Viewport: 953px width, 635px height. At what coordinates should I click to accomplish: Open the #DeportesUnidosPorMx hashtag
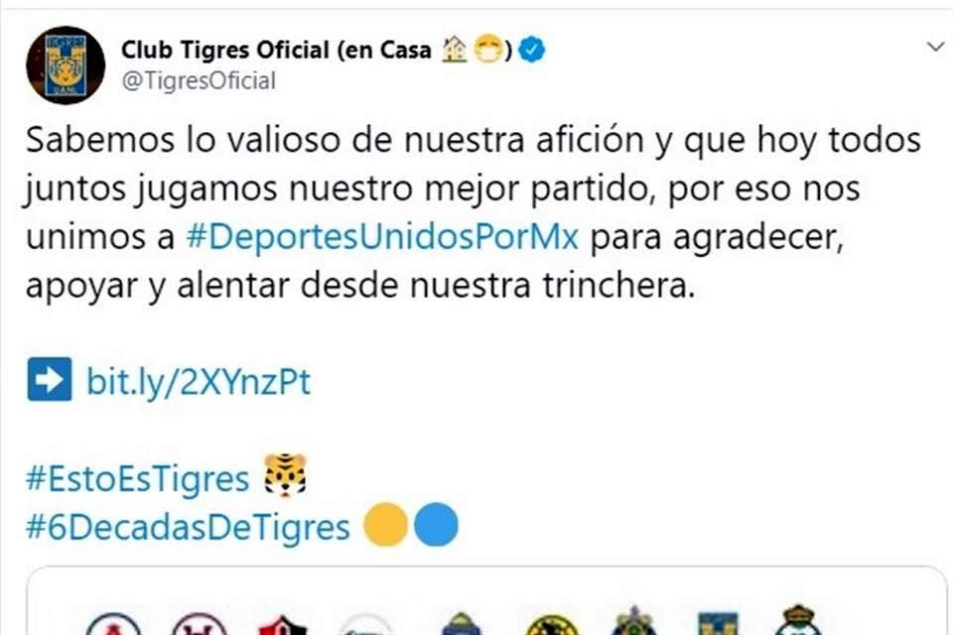382,237
